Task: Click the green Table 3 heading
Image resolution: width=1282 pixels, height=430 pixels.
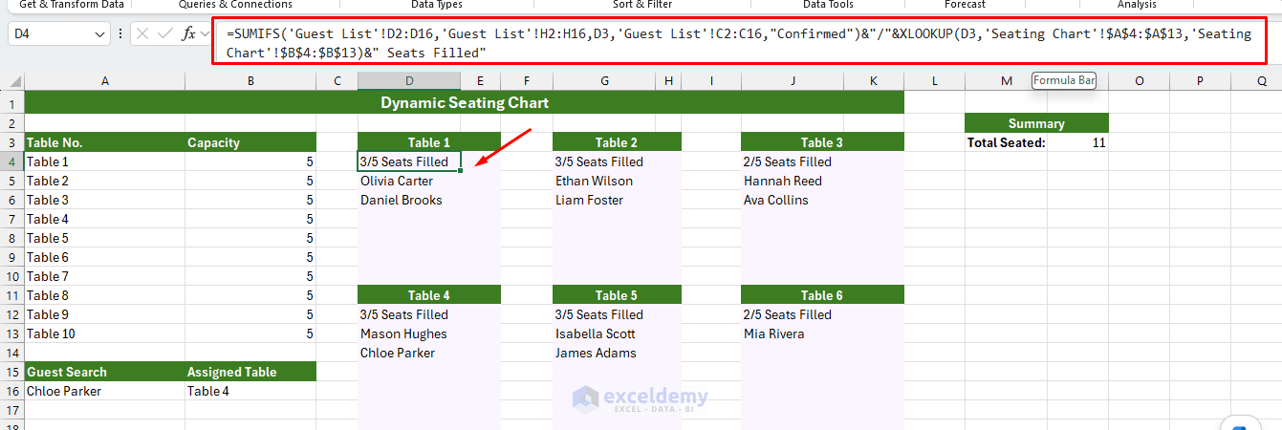Action: coord(822,143)
